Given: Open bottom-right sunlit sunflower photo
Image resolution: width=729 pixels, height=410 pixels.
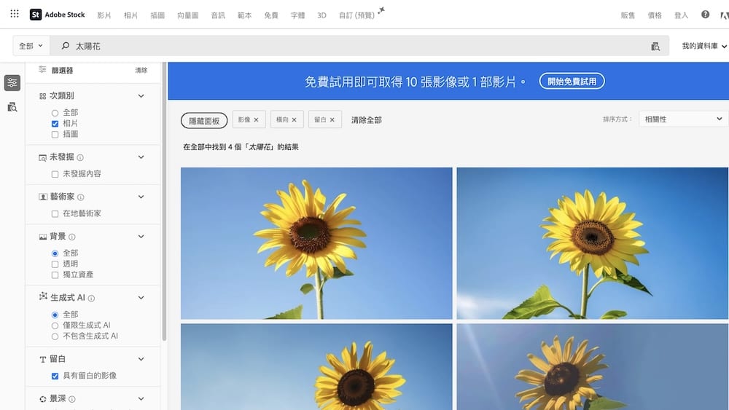Looking at the screenshot, I should pos(592,367).
